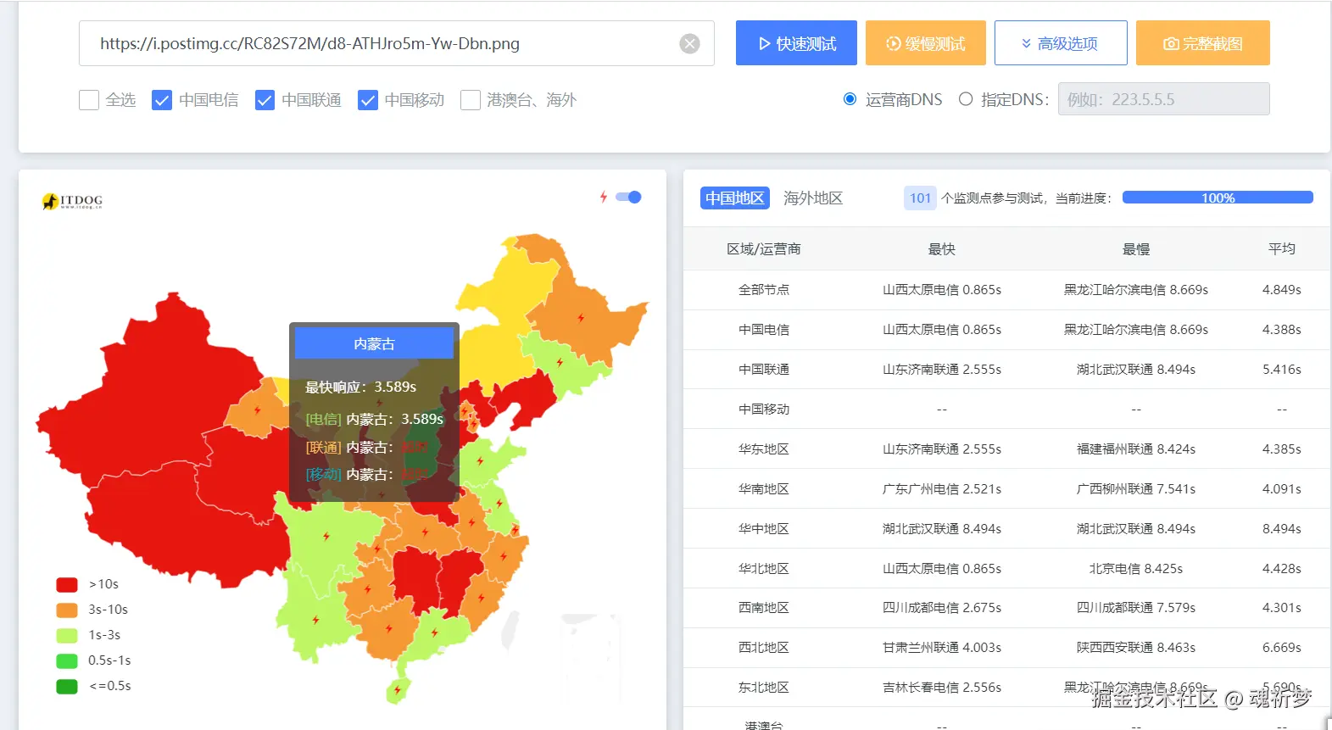Select the 华东地区 row label
This screenshot has width=1332, height=730.
[763, 449]
